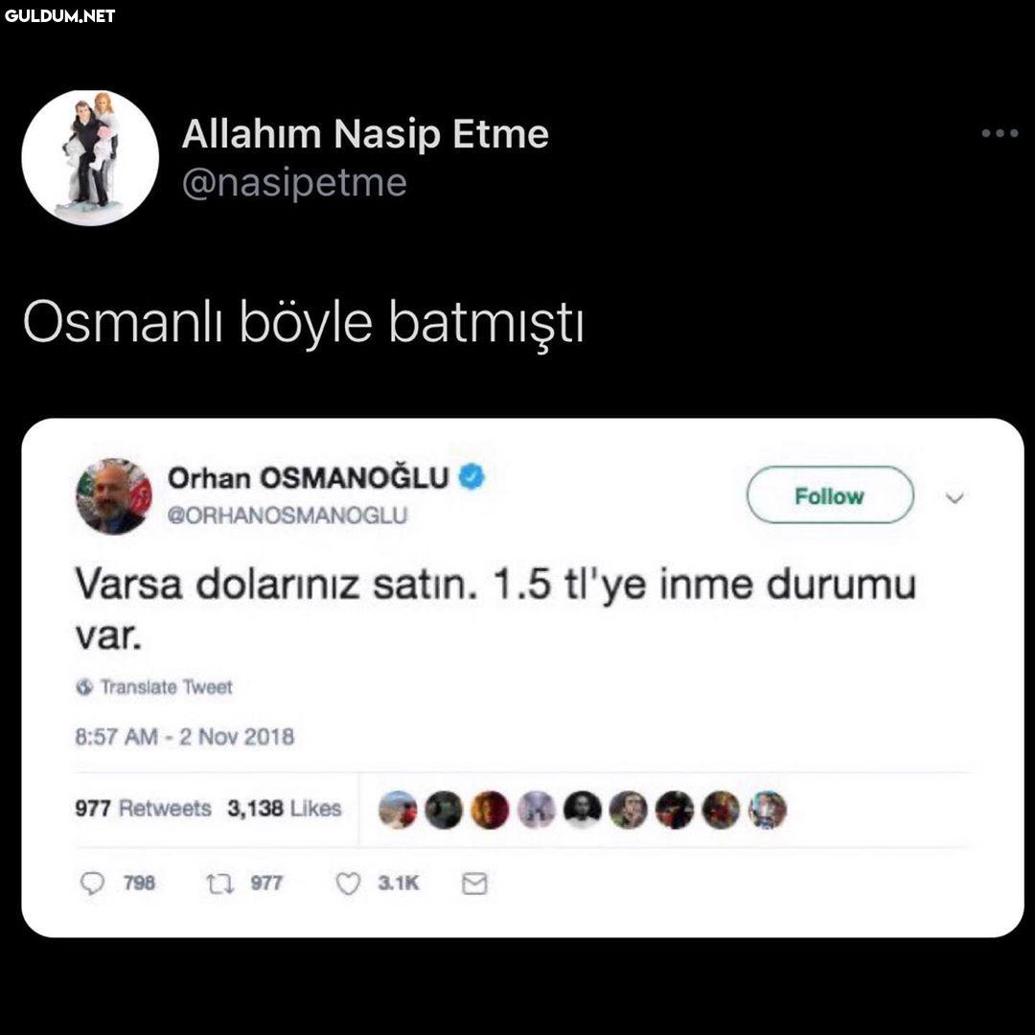Click the 8:57 AM - 2 Nov 2018 timestamp
1035x1035 pixels.
[x=184, y=737]
